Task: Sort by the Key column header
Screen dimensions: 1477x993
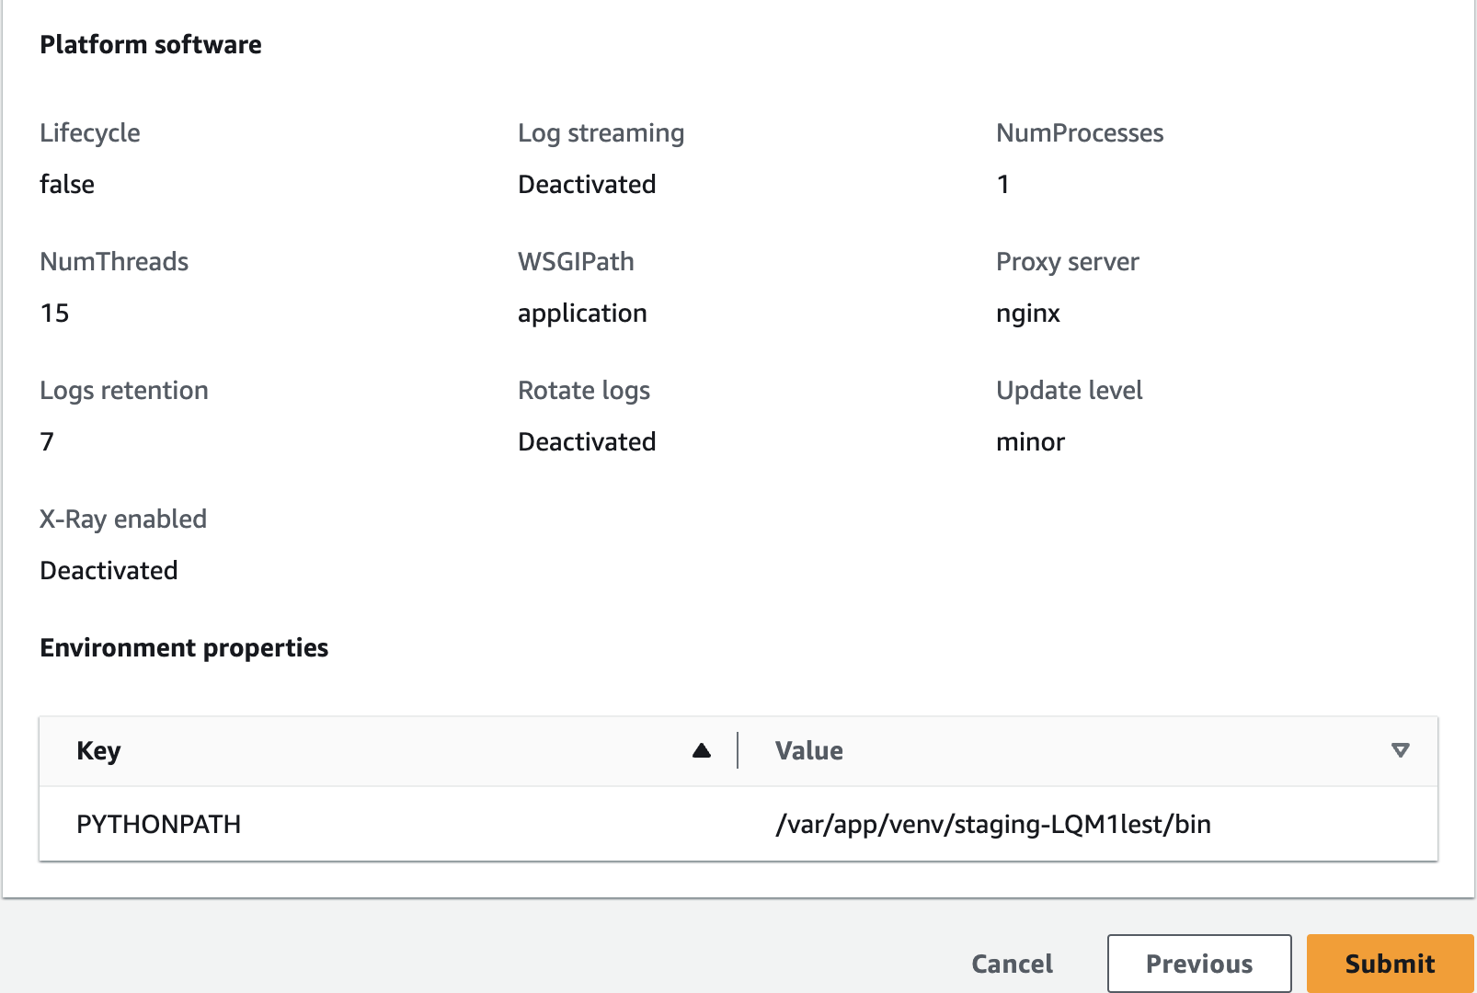Action: pos(99,750)
